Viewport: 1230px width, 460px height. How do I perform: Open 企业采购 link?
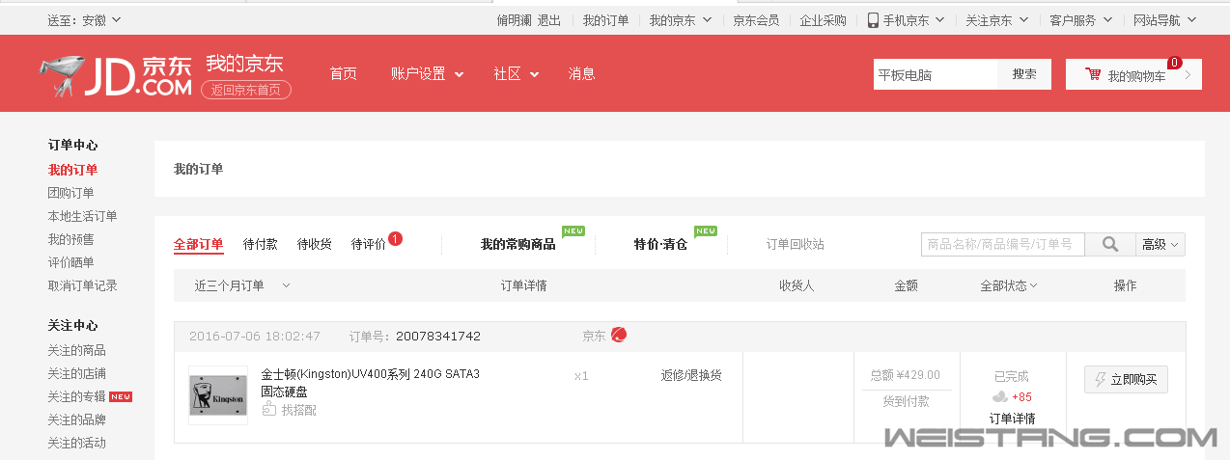point(823,20)
